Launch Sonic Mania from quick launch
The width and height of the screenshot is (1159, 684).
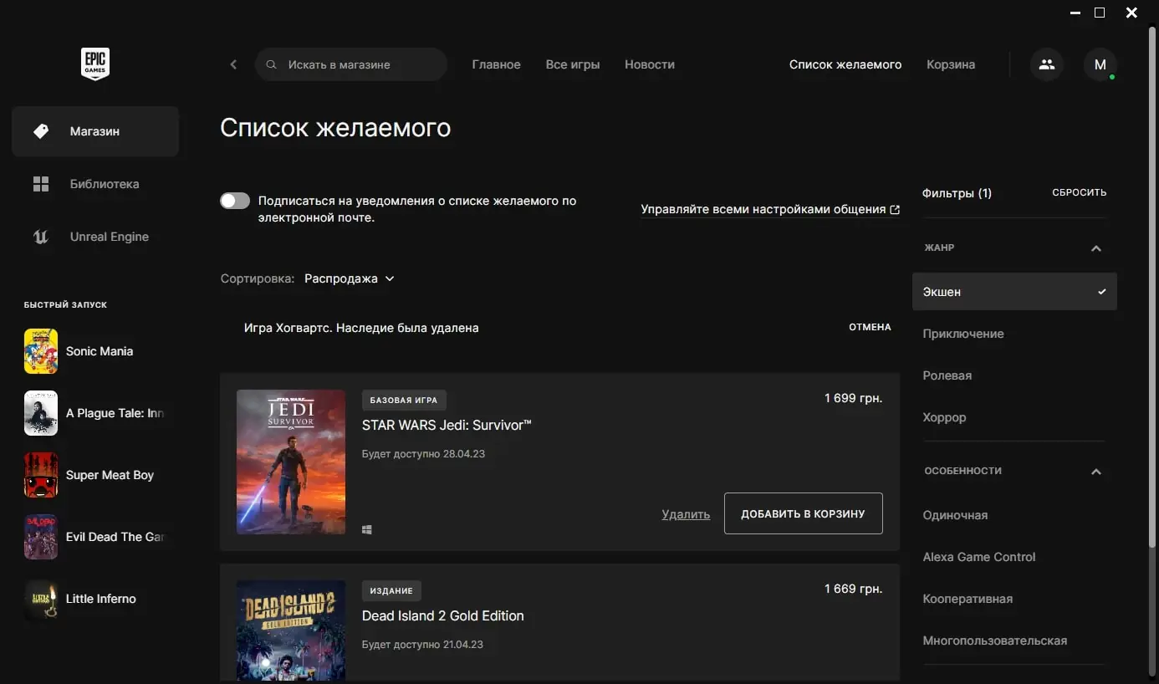95,351
